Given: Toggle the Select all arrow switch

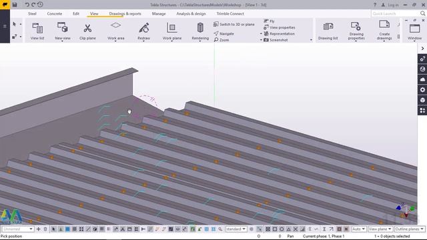Looking at the screenshot, I should [53, 229].
